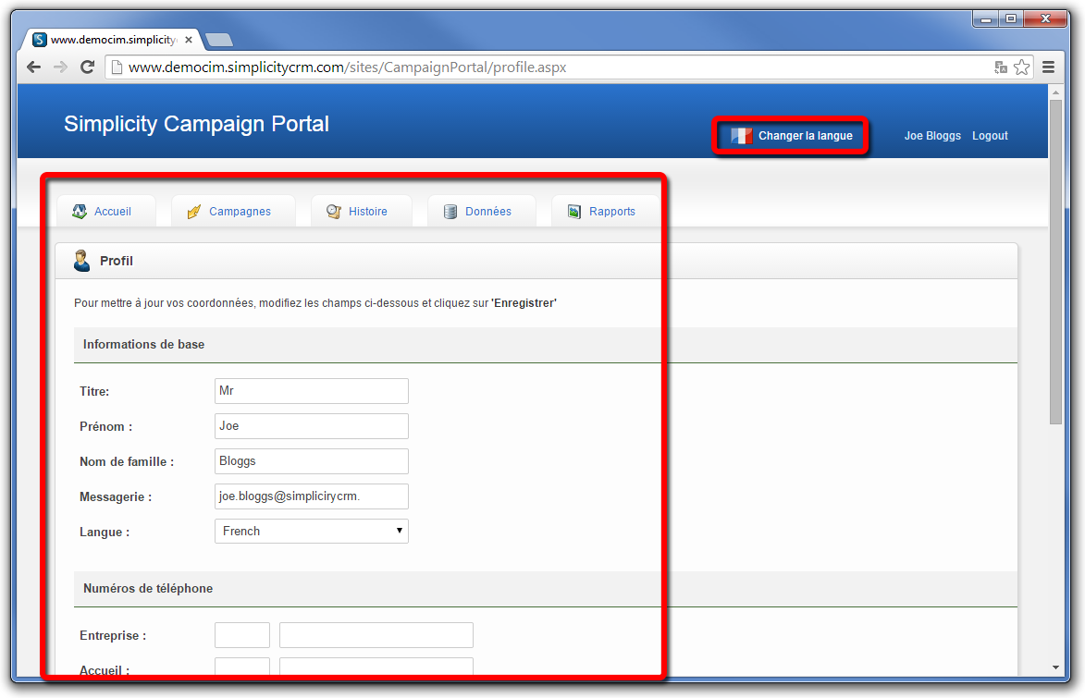Viewport: 1085px width, 698px height.
Task: Click the Joe Bloggs profile link
Action: pyautogui.click(x=932, y=136)
